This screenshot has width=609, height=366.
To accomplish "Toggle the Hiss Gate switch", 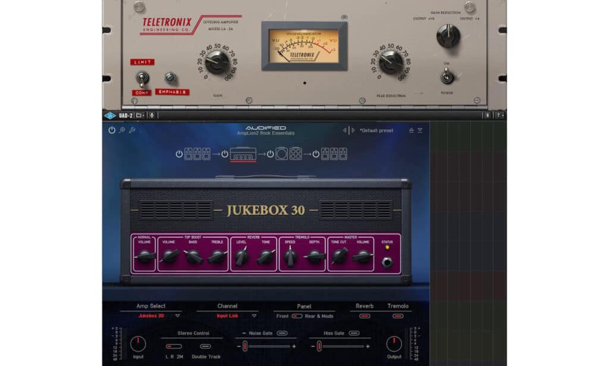I will [x=354, y=333].
